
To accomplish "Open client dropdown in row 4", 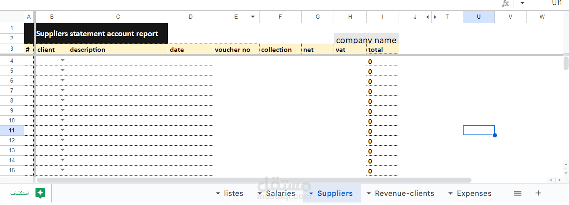I will pyautogui.click(x=62, y=61).
